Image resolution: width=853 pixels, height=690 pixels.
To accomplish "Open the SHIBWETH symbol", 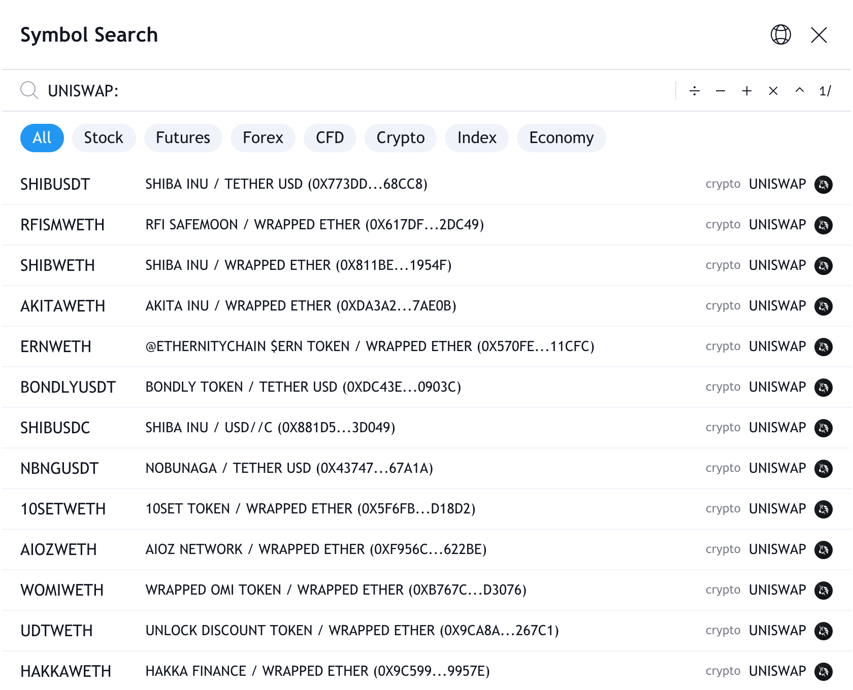I will (x=426, y=265).
